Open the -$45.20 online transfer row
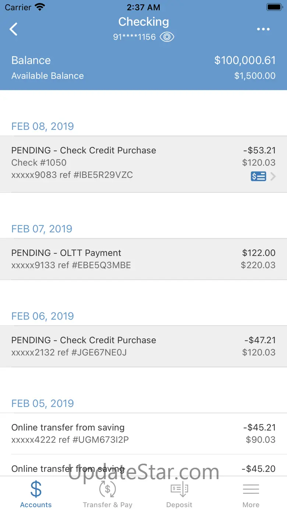This screenshot has height=510, width=287. [x=143, y=469]
